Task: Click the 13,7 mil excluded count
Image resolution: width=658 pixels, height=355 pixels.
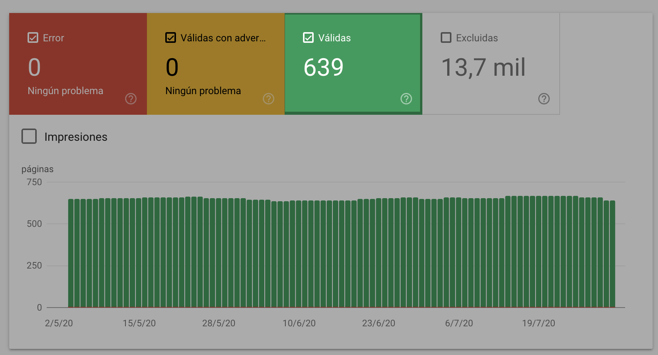Action: [484, 67]
